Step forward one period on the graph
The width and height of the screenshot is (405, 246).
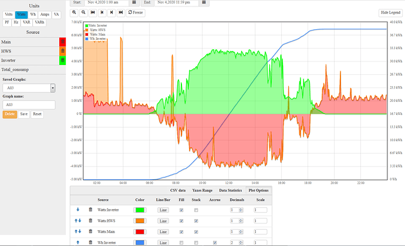click(112, 12)
